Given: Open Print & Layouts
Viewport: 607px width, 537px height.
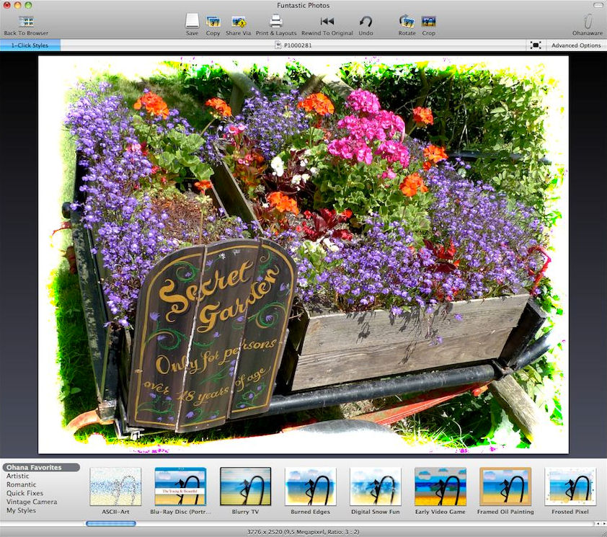Looking at the screenshot, I should pos(276,22).
